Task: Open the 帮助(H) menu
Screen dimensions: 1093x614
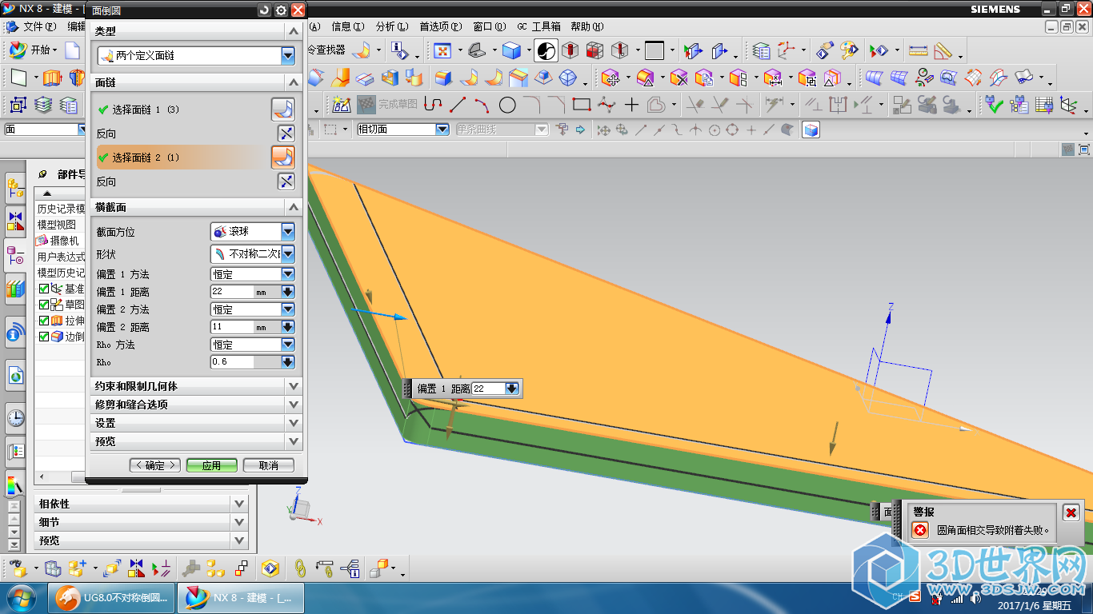Action: 587,26
